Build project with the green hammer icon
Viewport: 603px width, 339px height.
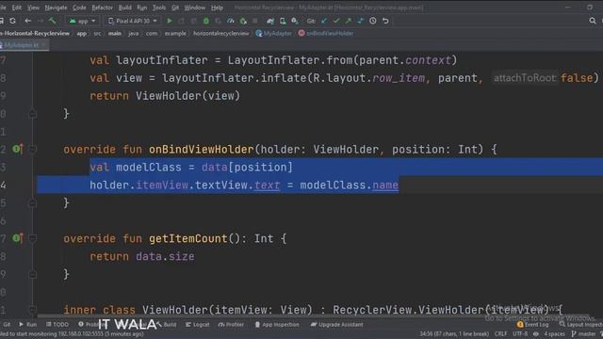tap(52, 21)
